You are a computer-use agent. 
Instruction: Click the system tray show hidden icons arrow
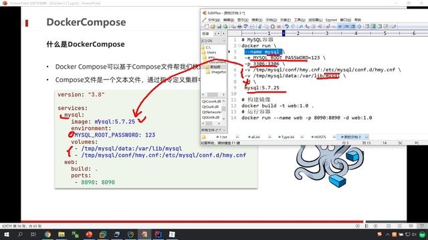387,234
